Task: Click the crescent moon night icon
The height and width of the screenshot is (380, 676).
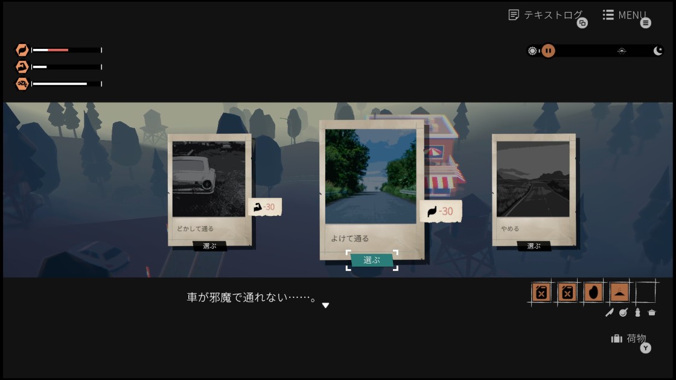Action: (x=658, y=51)
